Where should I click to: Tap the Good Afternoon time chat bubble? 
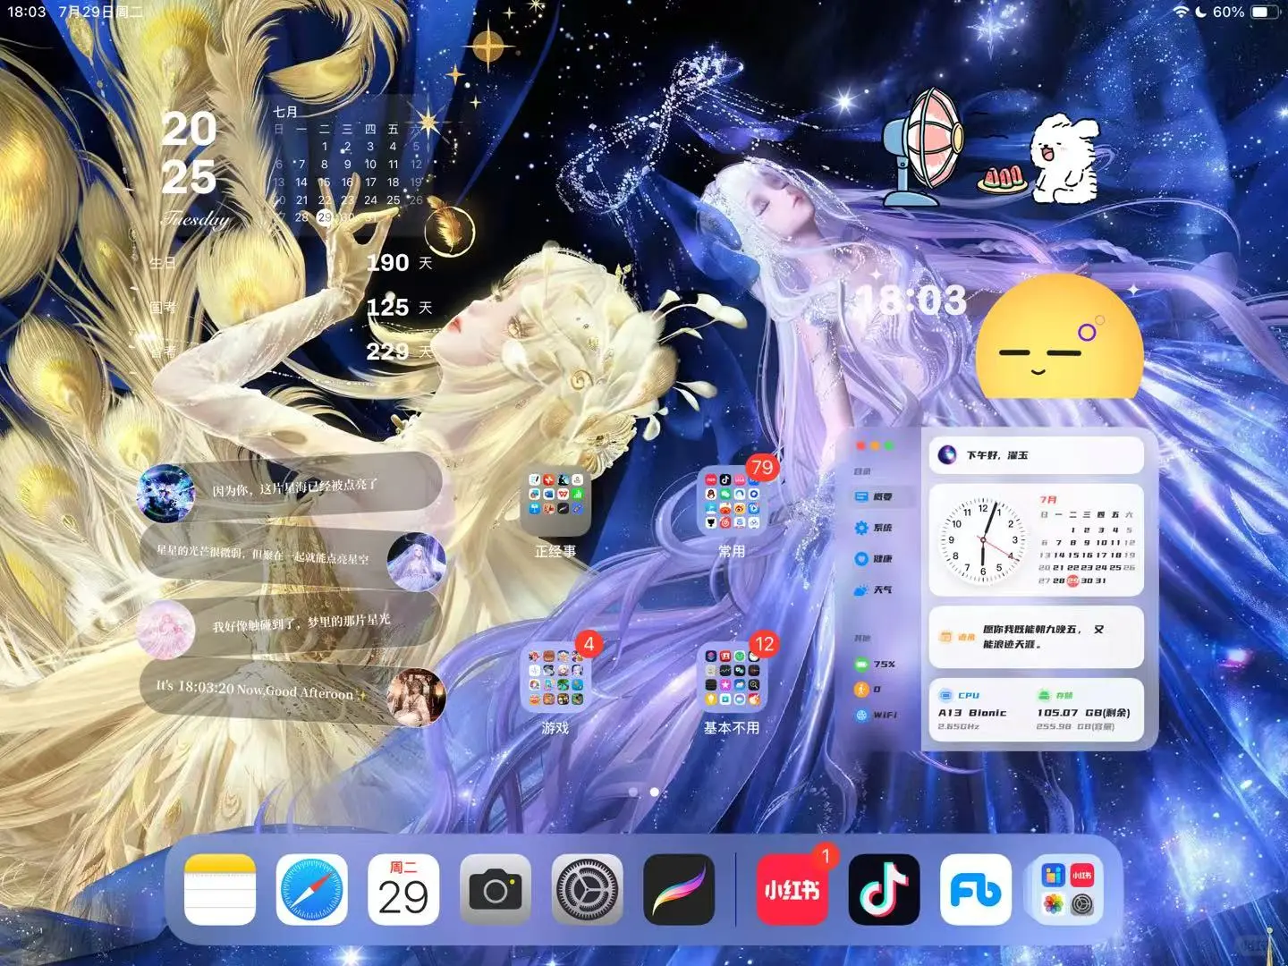(291, 692)
